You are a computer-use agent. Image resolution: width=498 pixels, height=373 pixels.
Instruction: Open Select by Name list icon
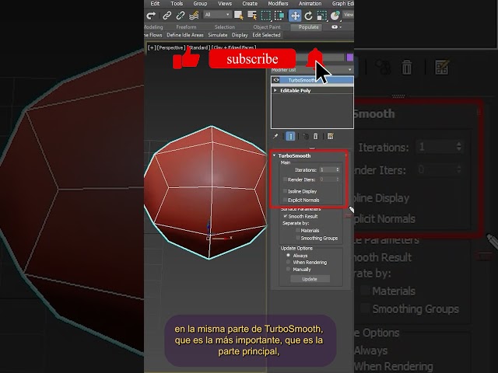click(252, 16)
